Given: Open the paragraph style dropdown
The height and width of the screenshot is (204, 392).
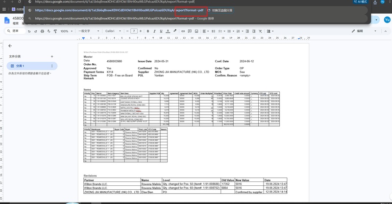Looking at the screenshot, I should pos(89,31).
